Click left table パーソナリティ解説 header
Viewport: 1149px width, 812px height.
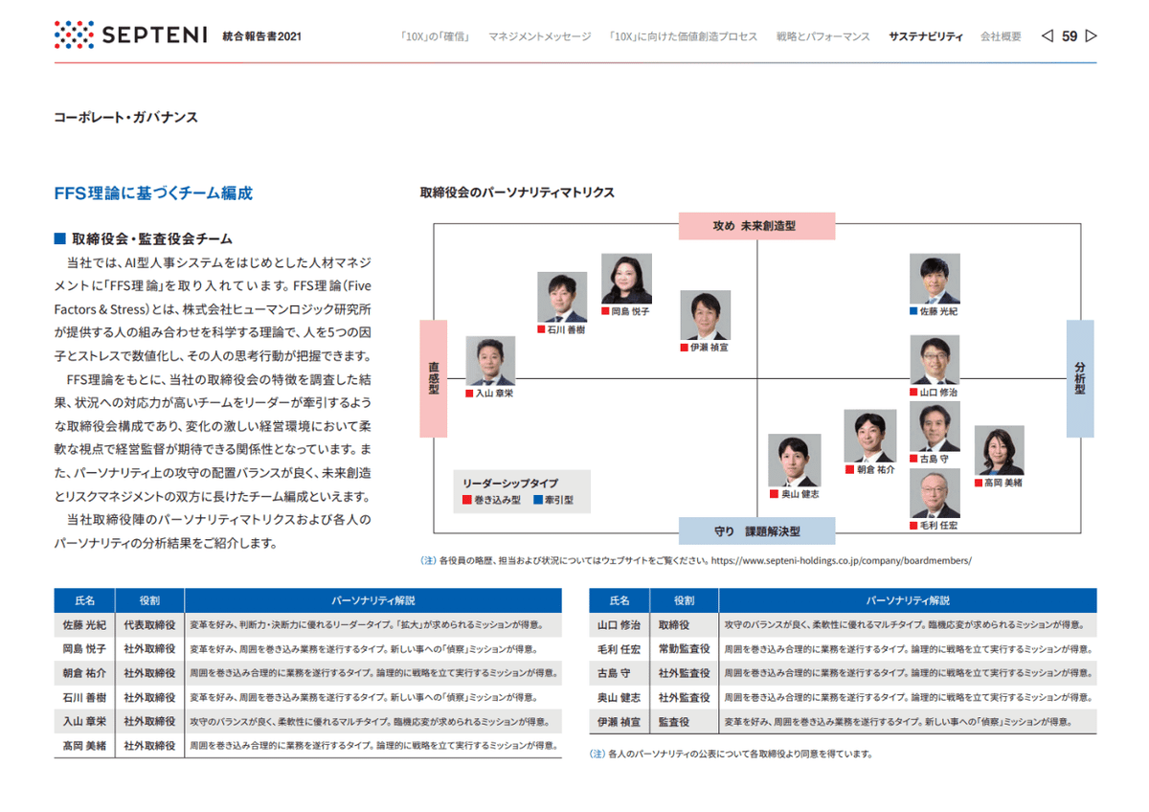pos(373,600)
